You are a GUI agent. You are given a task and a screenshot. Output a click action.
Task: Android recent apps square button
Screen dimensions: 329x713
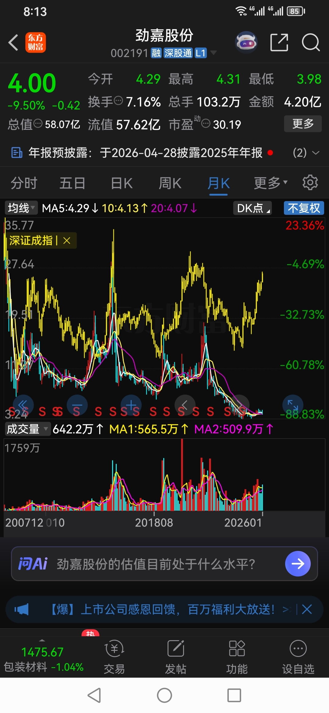234,695
